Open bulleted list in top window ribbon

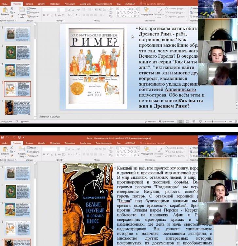coord(84,10)
